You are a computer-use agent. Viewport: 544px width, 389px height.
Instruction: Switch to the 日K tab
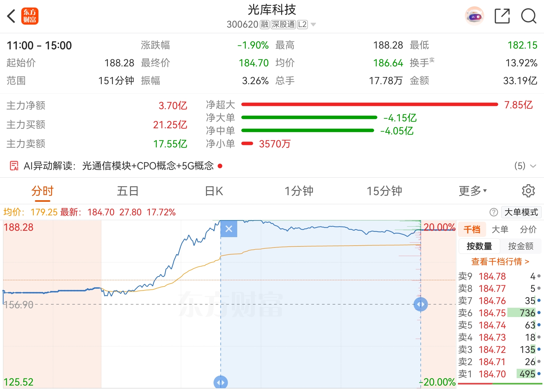(x=214, y=191)
